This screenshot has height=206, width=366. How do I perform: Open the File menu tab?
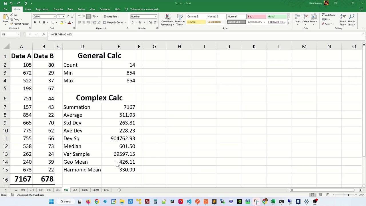pyautogui.click(x=5, y=9)
